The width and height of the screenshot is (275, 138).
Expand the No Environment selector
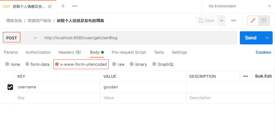click(x=239, y=6)
